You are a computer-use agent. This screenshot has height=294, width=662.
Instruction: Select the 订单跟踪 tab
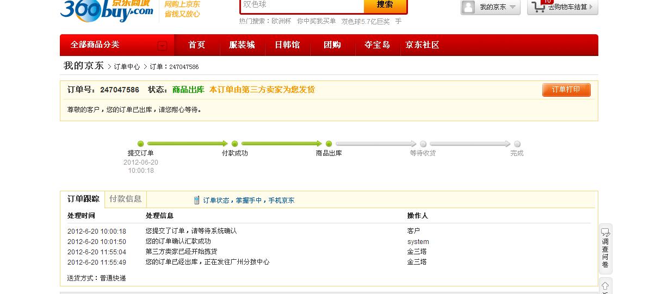(83, 199)
